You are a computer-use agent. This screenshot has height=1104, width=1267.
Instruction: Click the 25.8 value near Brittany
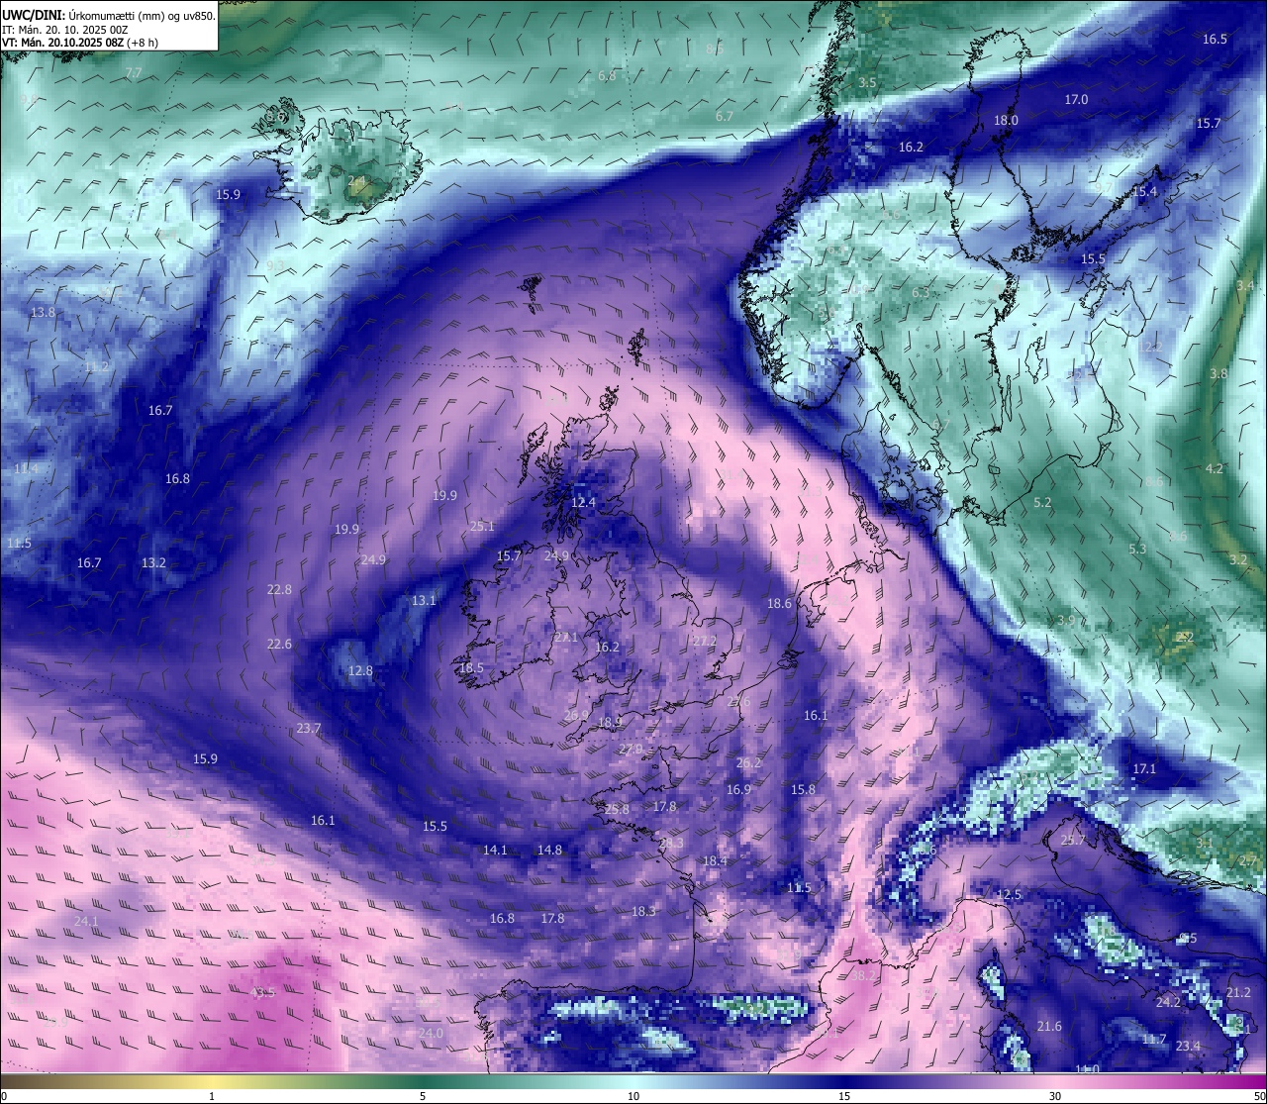pyautogui.click(x=616, y=810)
